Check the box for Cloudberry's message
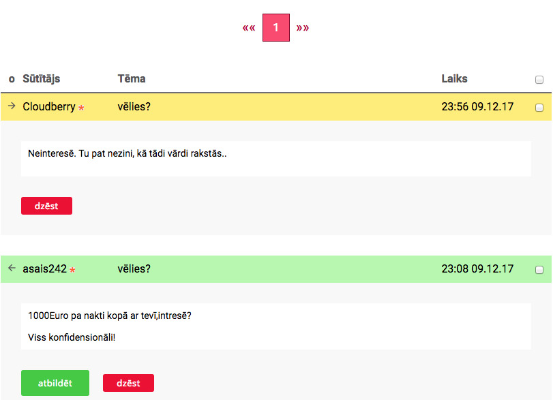The width and height of the screenshot is (553, 400). [x=539, y=108]
